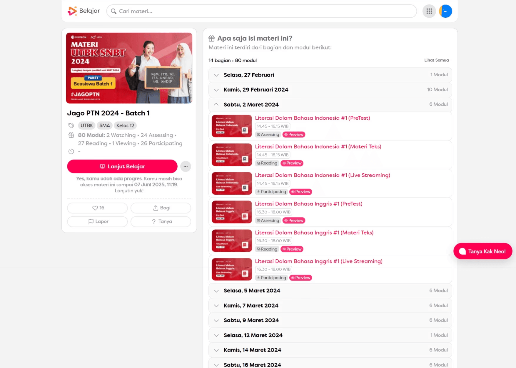Open the apps grid menu icon
This screenshot has height=368, width=516.
tap(429, 11)
